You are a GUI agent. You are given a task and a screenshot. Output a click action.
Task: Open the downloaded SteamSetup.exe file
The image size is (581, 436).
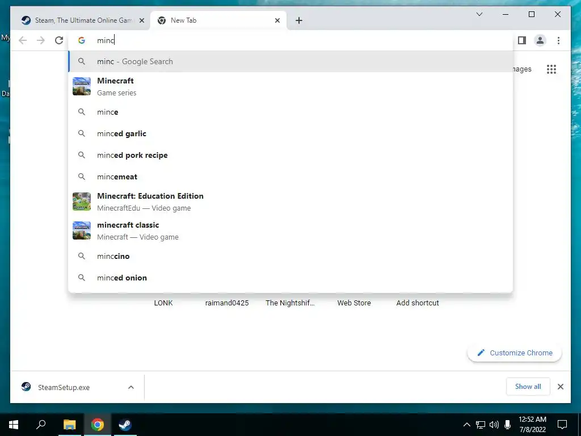pyautogui.click(x=64, y=387)
